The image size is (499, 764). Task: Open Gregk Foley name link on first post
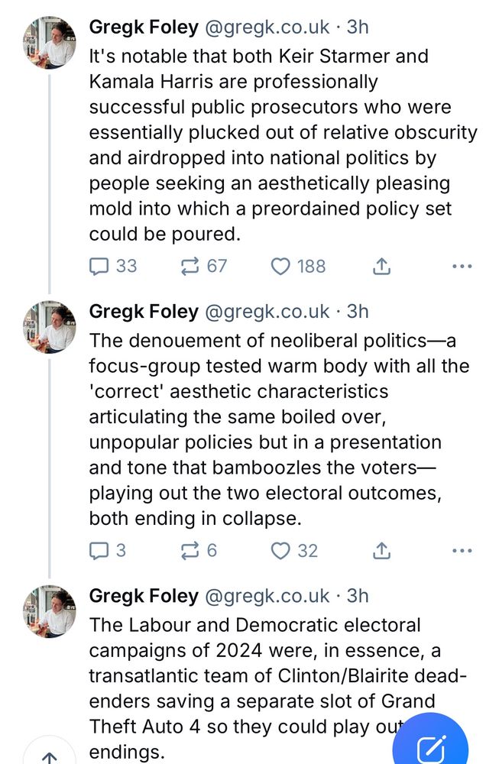coord(144,27)
